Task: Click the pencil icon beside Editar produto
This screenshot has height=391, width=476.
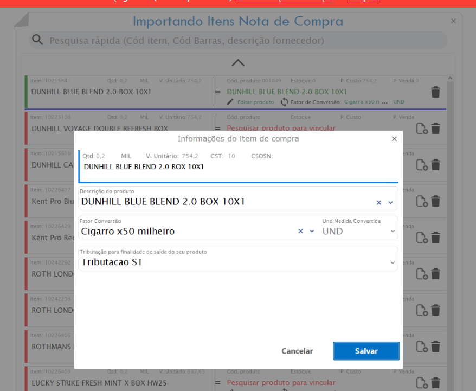Action: (230, 102)
